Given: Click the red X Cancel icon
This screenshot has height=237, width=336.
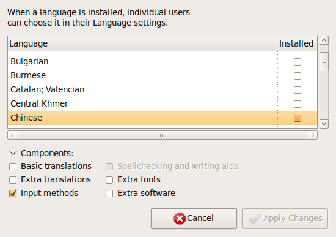Looking at the screenshot, I should pos(180,219).
